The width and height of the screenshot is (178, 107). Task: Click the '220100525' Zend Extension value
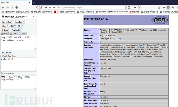(104, 104)
